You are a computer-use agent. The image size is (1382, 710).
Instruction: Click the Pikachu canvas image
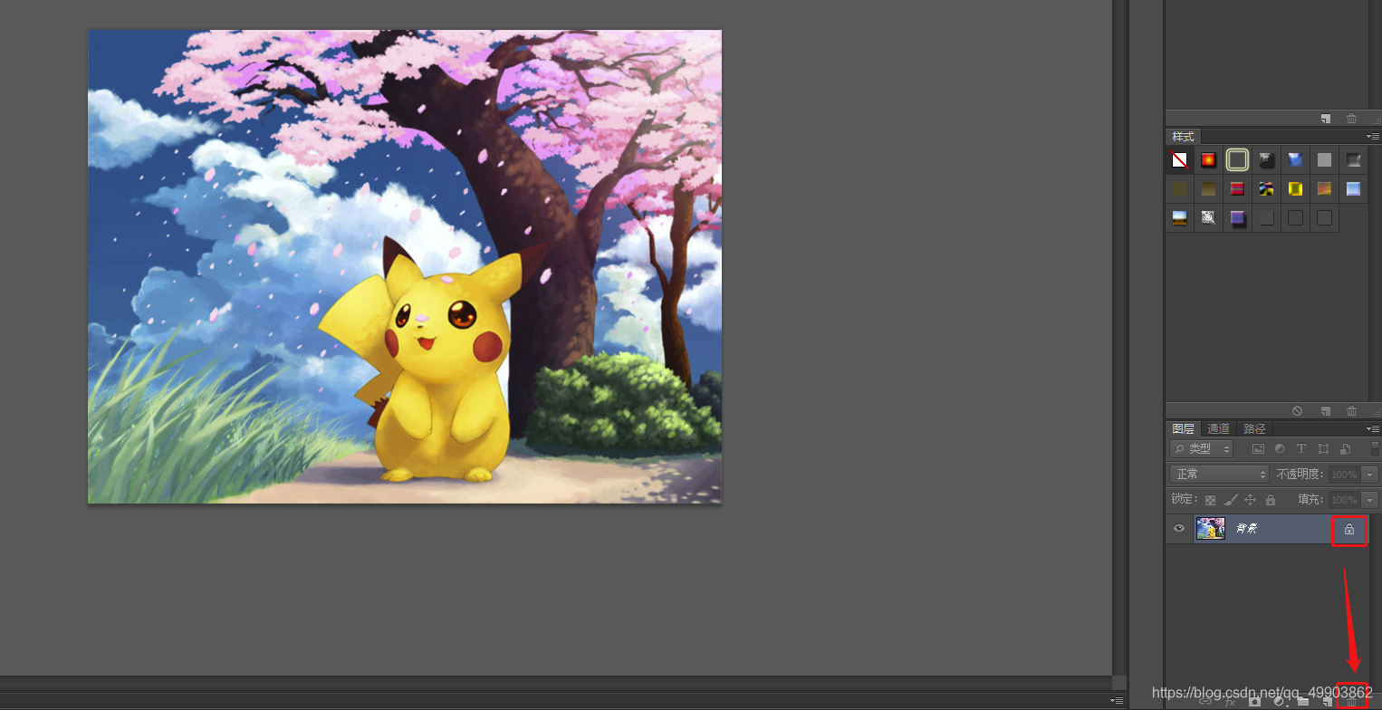[x=405, y=266]
